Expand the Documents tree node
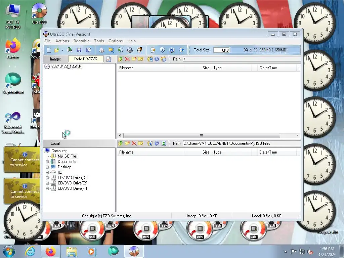The height and width of the screenshot is (258, 344). (x=47, y=162)
